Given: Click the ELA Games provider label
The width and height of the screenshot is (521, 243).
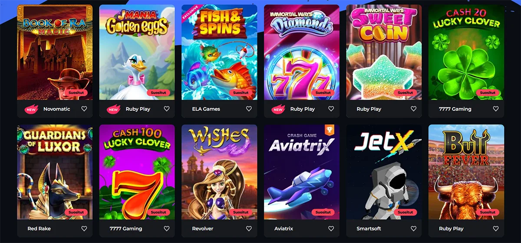Looking at the screenshot, I should [x=206, y=109].
